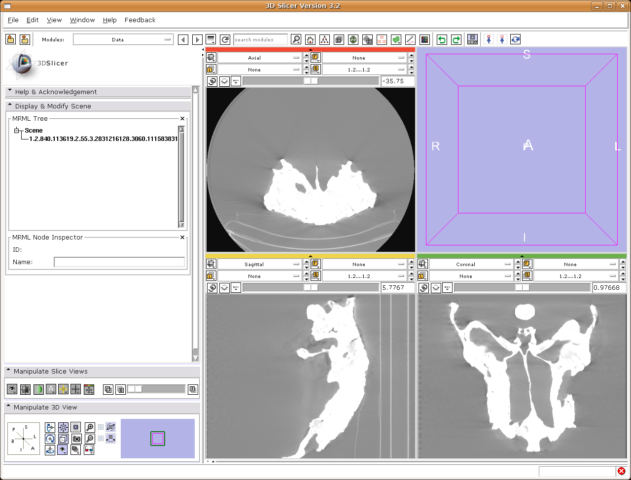Viewport: 631px width, 480px height.
Task: Click the perspective cube icon in 3D view
Action: (63, 439)
